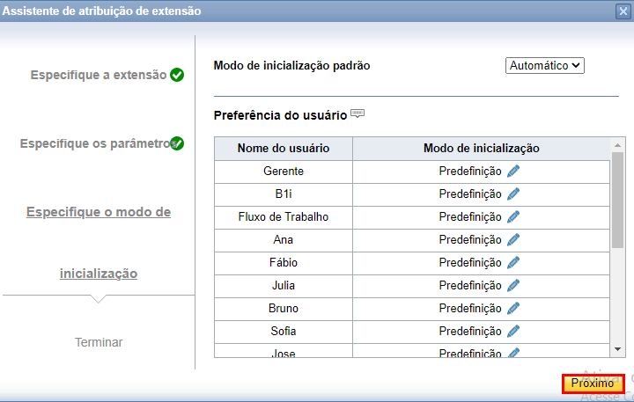
Task: Click the Nome do usuário column header
Action: pos(284,149)
